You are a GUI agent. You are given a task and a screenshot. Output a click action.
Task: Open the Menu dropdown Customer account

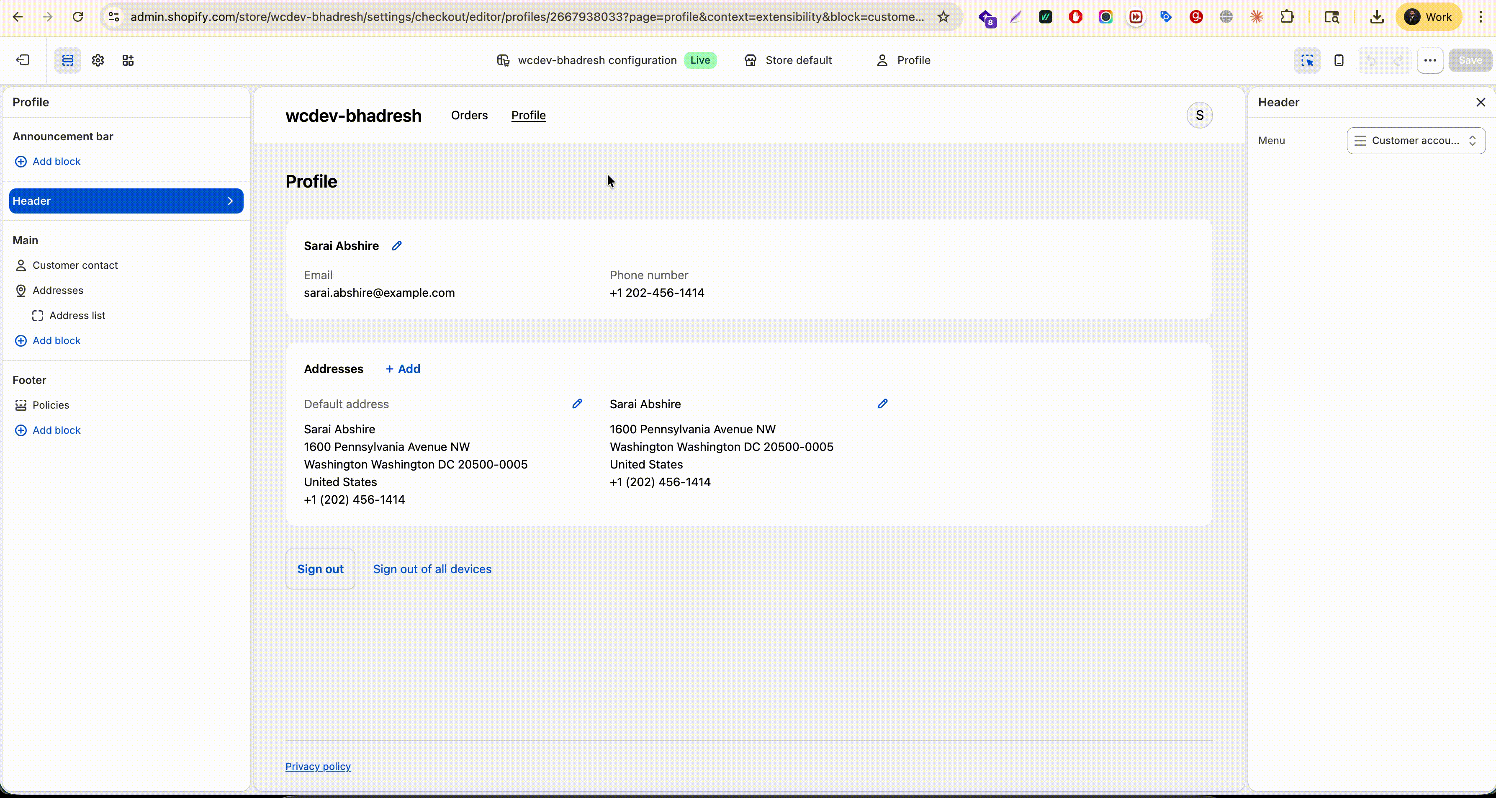click(x=1416, y=141)
